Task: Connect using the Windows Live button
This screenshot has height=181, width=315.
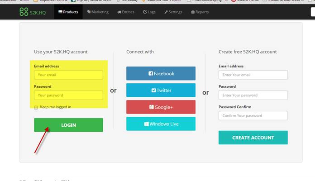Action: pos(161,124)
